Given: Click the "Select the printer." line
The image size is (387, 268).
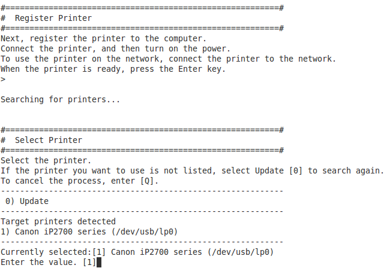Looking at the screenshot, I should click(46, 161).
